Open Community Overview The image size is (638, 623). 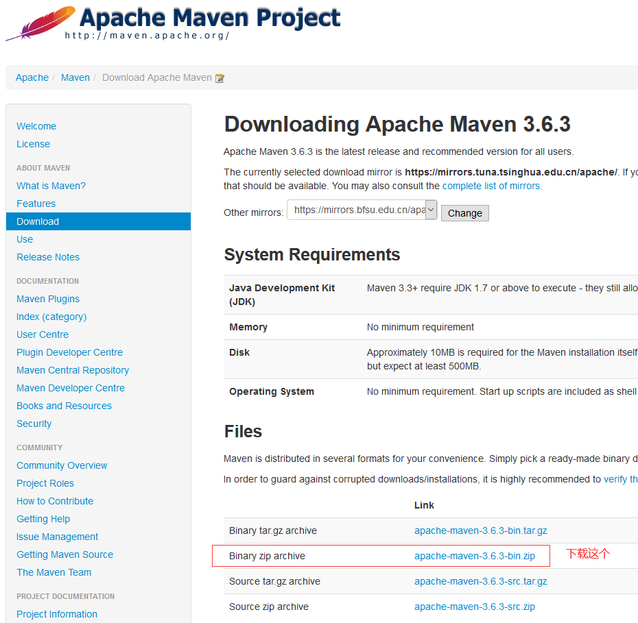point(62,465)
